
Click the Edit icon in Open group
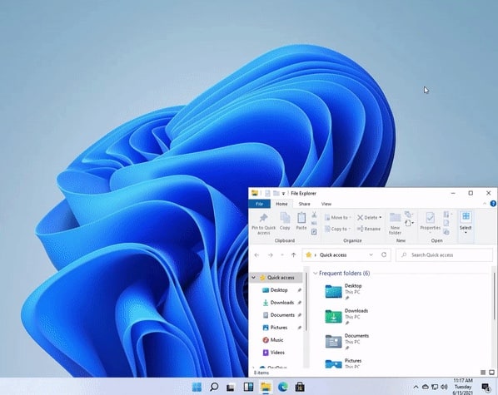[x=446, y=223]
